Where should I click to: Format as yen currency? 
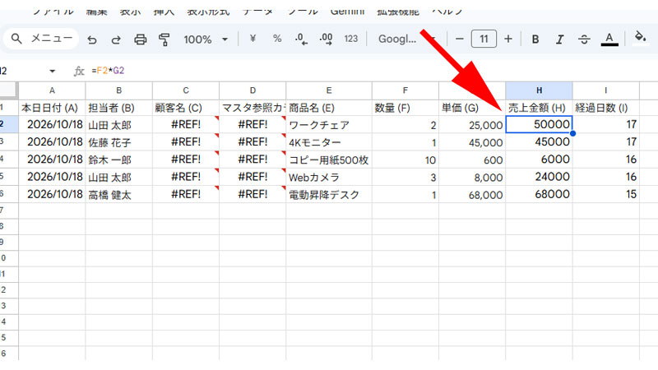click(253, 39)
